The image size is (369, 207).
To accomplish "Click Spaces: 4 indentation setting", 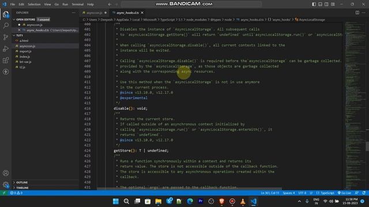I will pos(289,193).
